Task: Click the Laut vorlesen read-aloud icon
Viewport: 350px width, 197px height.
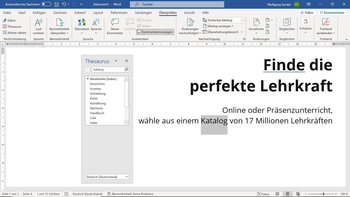Action: [x=38, y=23]
